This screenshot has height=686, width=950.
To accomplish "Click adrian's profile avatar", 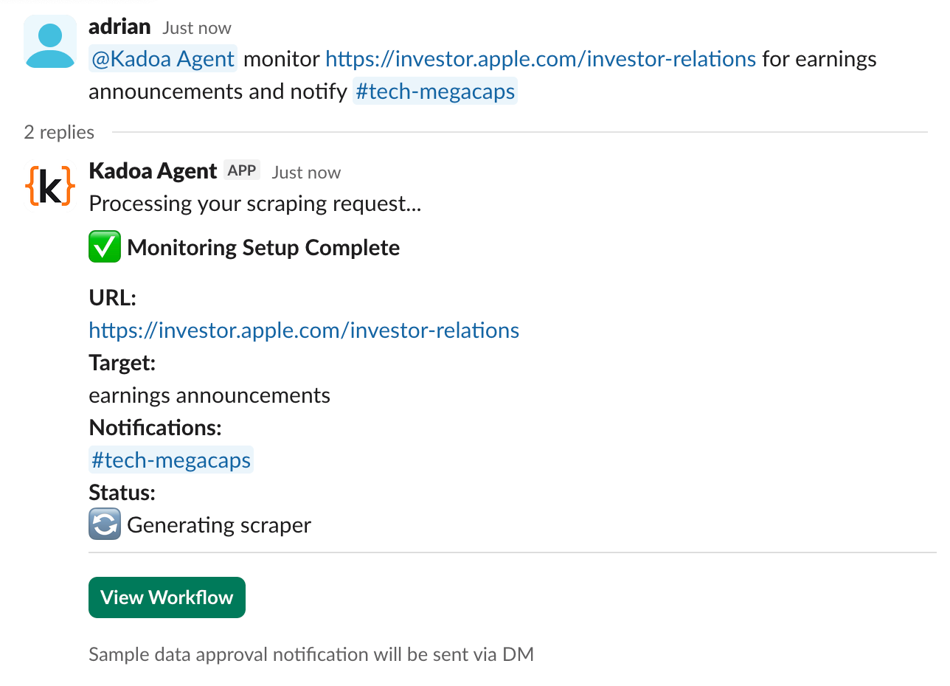I will (x=50, y=42).
